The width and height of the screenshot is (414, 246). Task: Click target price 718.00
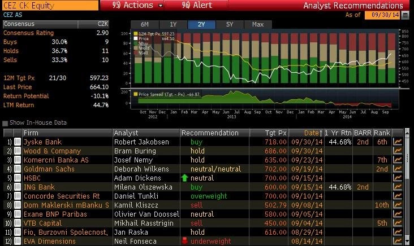pos(275,142)
